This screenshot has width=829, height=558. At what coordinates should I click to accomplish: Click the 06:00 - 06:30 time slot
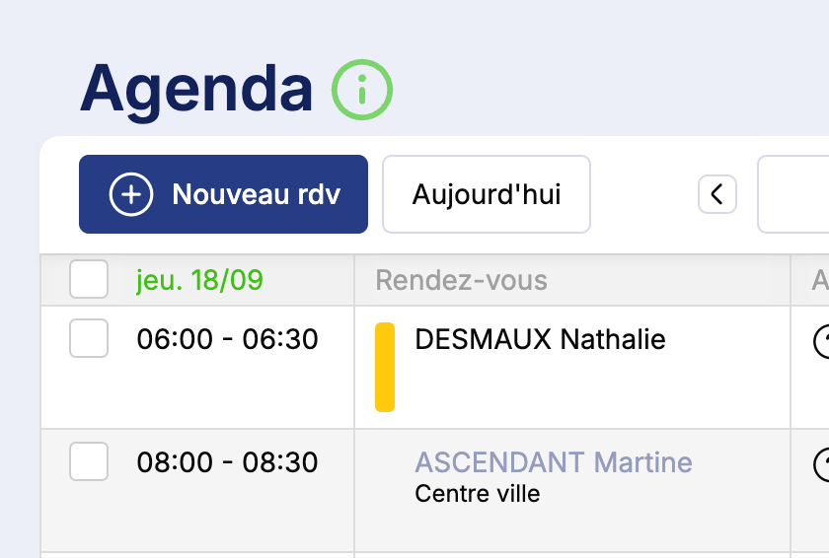pyautogui.click(x=227, y=340)
